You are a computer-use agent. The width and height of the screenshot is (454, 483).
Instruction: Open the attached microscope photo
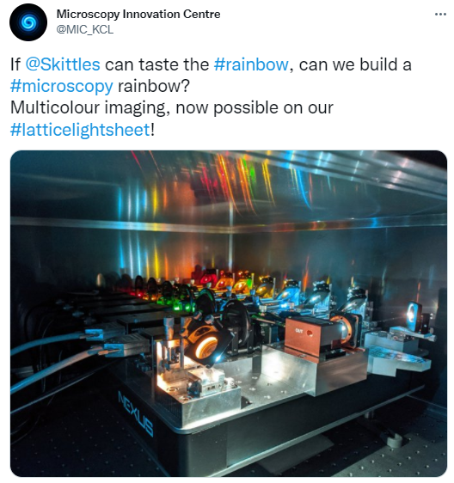(x=229, y=314)
